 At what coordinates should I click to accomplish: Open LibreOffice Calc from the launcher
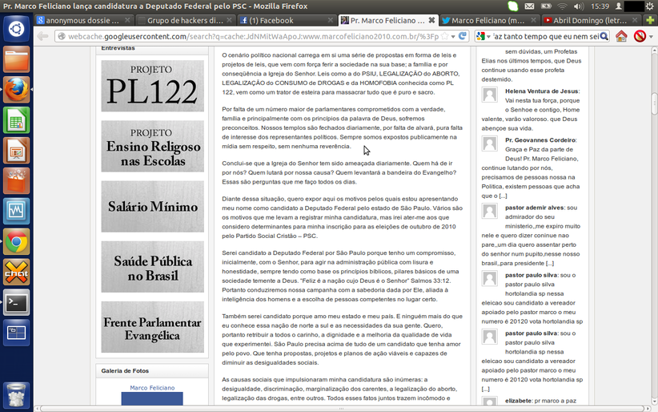tap(17, 121)
